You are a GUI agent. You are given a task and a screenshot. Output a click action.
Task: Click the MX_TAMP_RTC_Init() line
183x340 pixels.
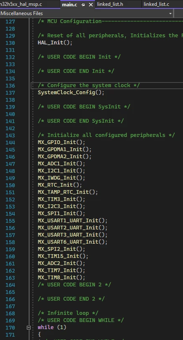click(x=68, y=192)
